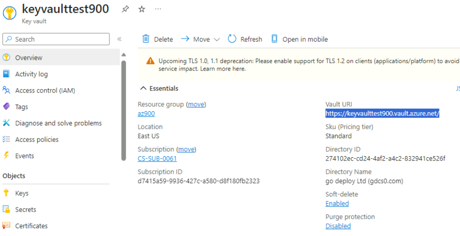Open Certificates in sidebar

pyautogui.click(x=31, y=226)
